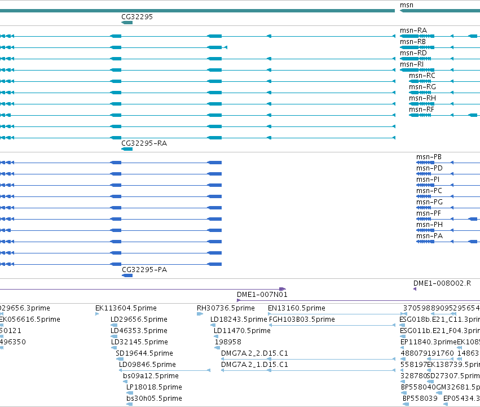Viewport: 480px width, 407px height.
Task: Click the CG32295-PA protein glyph
Action: coord(127,275)
